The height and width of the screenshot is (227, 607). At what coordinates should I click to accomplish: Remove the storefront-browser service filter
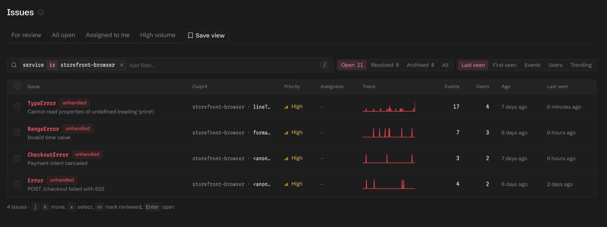(122, 65)
